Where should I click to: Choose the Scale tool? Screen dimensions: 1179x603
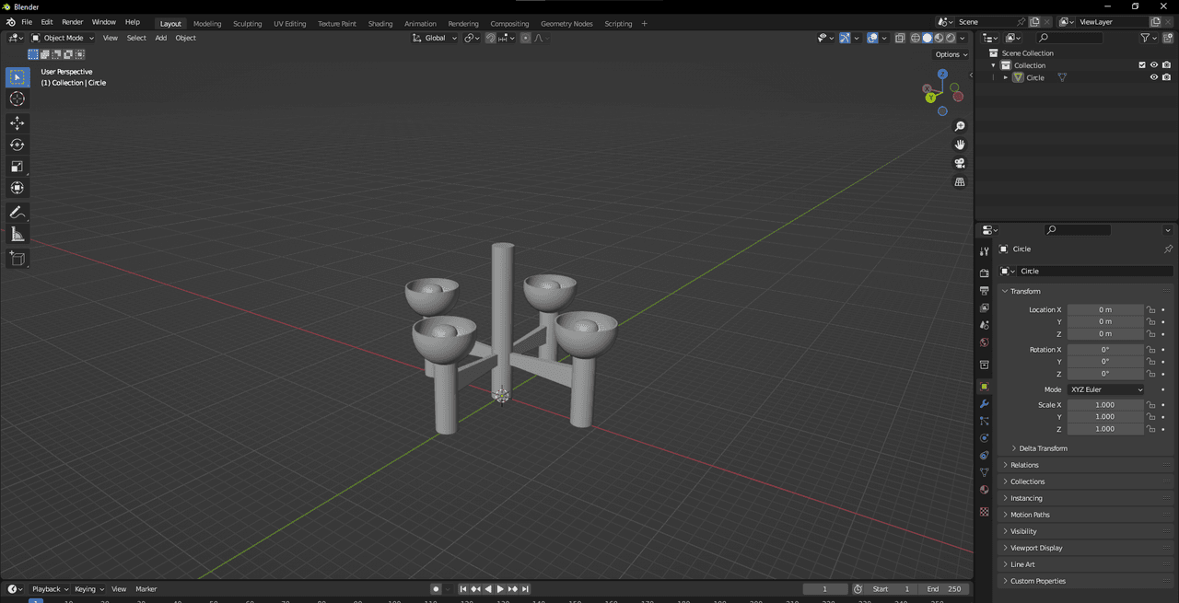17,167
